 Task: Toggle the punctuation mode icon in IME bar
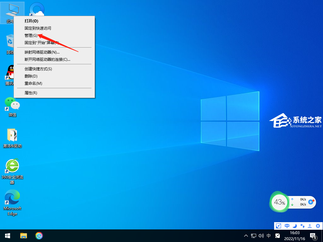point(302,226)
